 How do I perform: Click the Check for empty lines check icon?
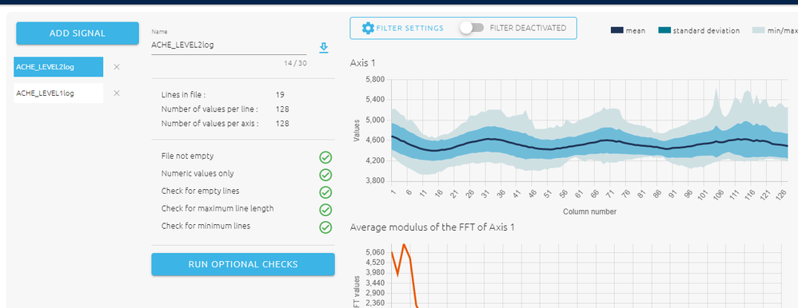tap(325, 192)
